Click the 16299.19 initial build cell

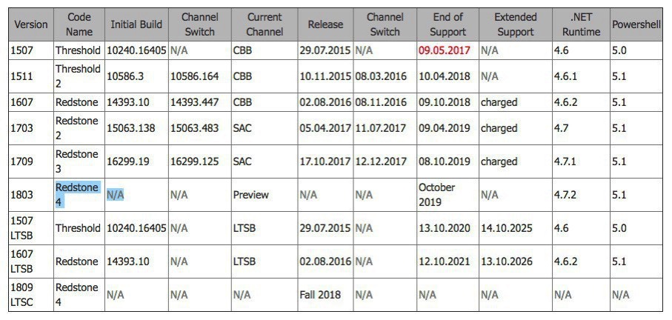point(131,161)
